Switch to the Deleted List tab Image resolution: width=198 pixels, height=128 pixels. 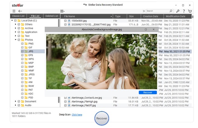[52, 16]
